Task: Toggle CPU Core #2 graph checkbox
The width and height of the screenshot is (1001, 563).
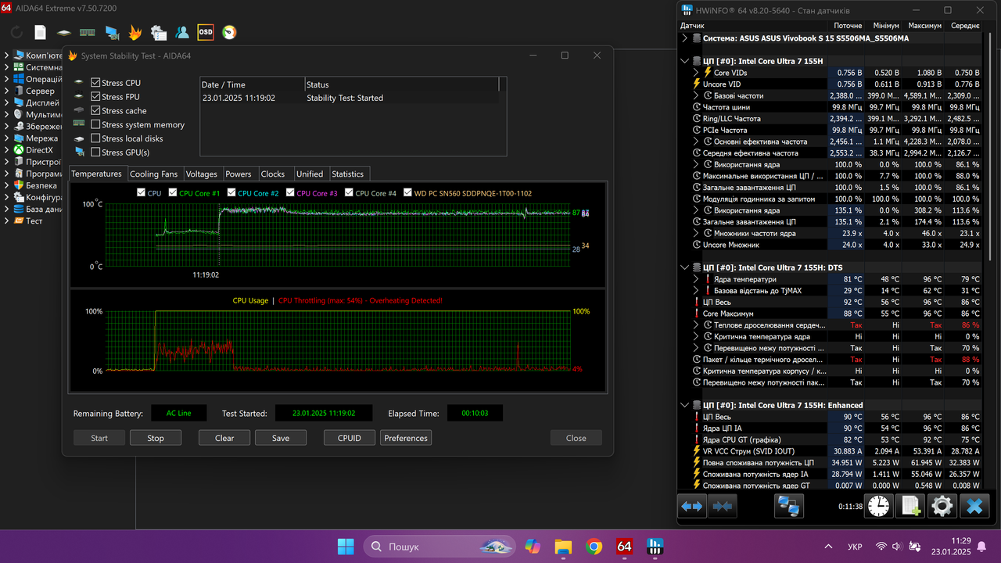Action: (x=231, y=192)
